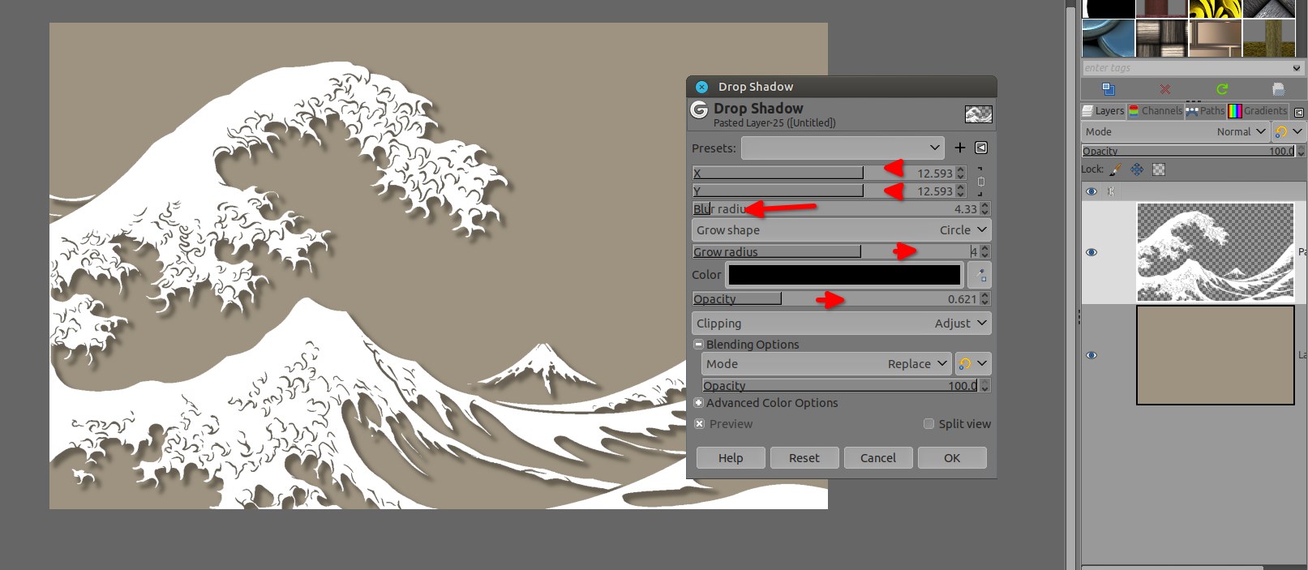The image size is (1308, 570).
Task: Select the yellow leopard pattern thumbnail
Action: pyautogui.click(x=1216, y=8)
